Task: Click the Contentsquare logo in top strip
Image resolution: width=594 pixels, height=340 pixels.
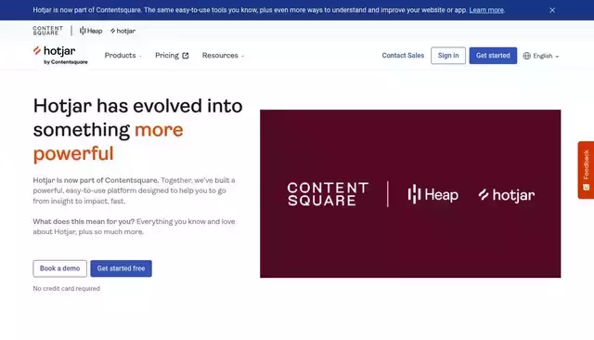Action: (x=47, y=31)
